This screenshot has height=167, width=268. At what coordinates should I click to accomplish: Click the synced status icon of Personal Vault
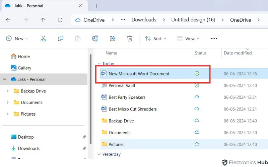point(197,85)
